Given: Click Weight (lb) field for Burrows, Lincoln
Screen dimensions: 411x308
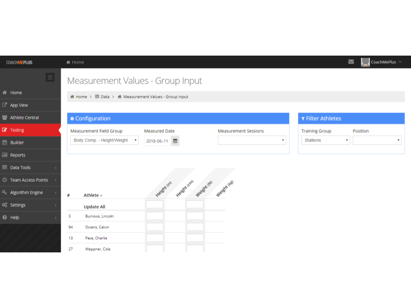Looking at the screenshot, I should (195, 216).
